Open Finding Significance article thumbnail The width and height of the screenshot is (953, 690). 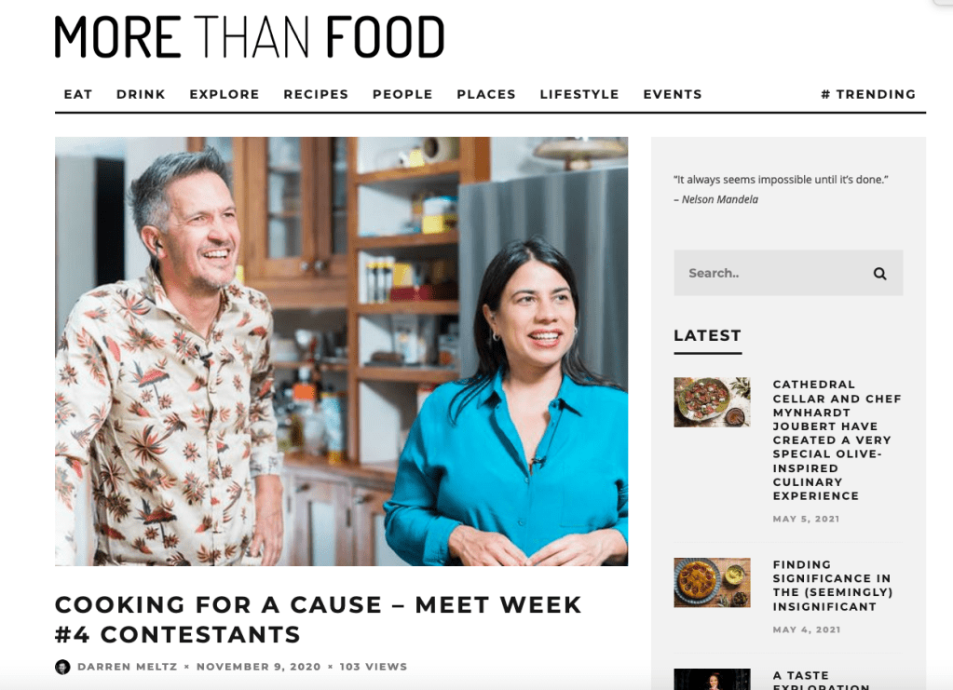click(712, 583)
